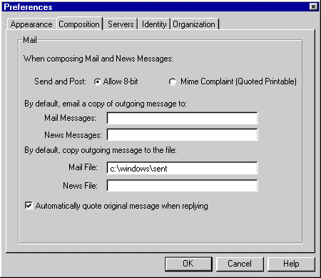Switch to the Appearance tab
Image resolution: width=321 pixels, height=278 pixels.
click(31, 24)
